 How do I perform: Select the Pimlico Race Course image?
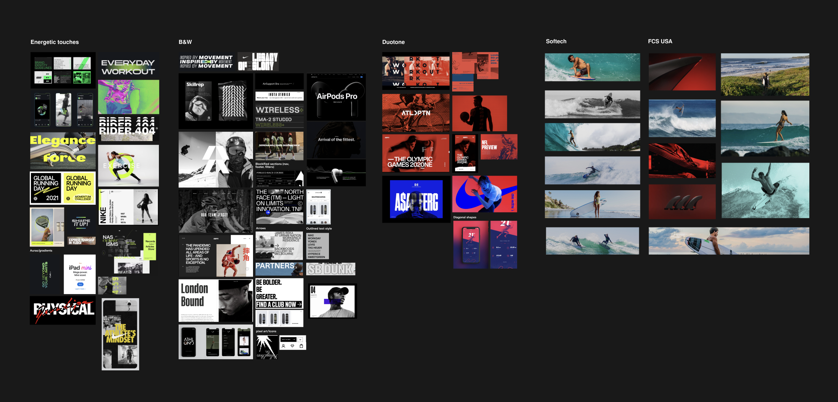pos(279,178)
